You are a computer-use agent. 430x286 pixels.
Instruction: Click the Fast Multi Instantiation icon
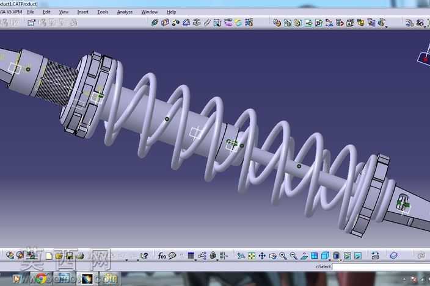tap(382, 23)
